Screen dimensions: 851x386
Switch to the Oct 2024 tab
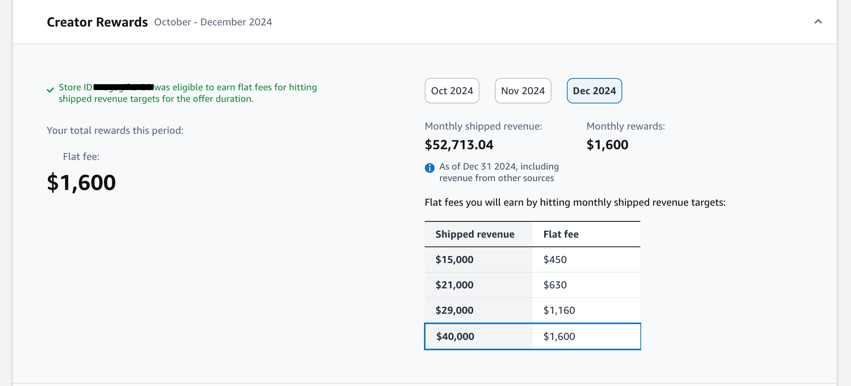pyautogui.click(x=452, y=91)
